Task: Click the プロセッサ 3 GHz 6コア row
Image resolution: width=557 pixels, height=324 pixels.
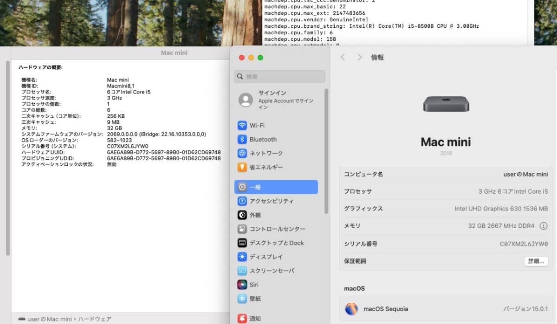Action: pos(446,191)
